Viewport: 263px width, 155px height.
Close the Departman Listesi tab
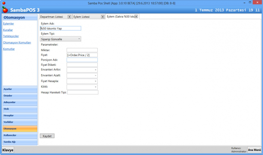[69, 17]
